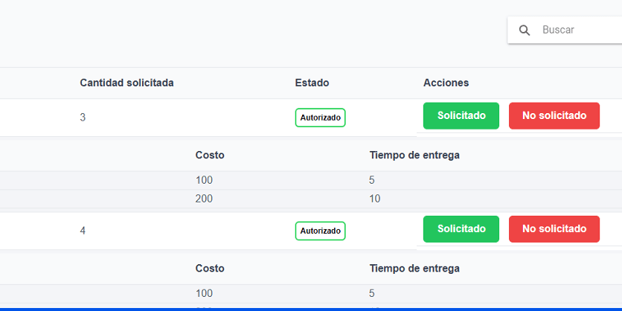Select the requested quantity cell showing 4
Screen dimensions: 622x311
83,231
